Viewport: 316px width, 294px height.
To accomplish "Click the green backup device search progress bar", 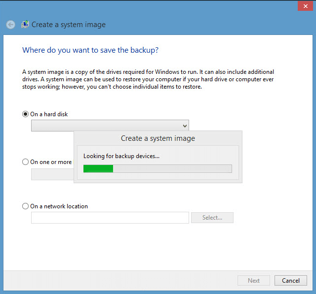I will 158,168.
